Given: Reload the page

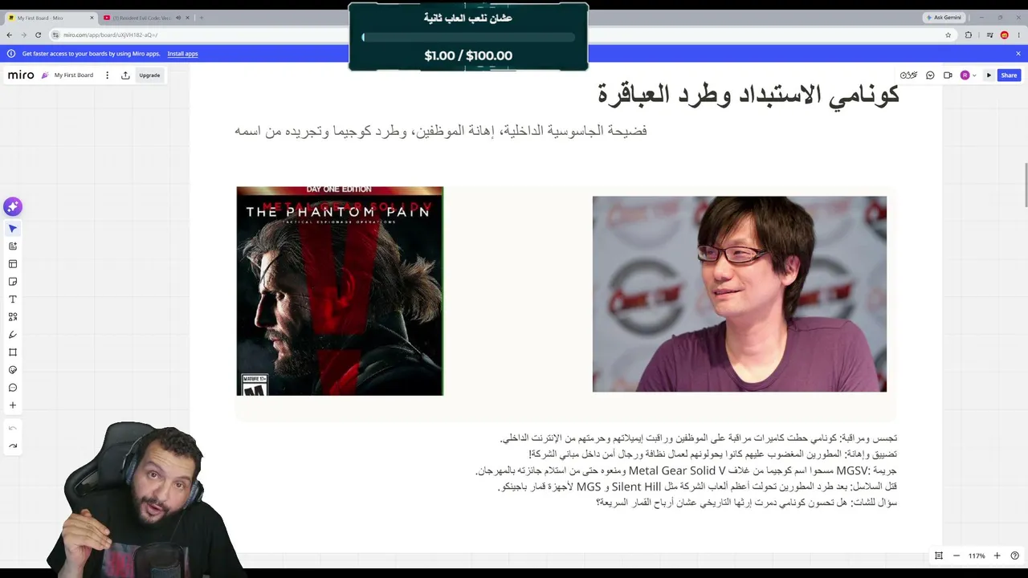Looking at the screenshot, I should [38, 35].
